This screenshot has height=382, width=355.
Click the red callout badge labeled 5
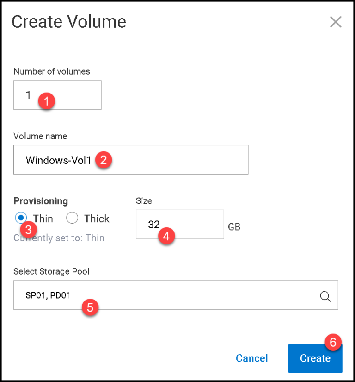pos(90,308)
